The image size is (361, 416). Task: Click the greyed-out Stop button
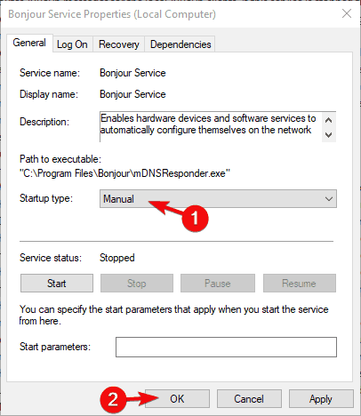tap(137, 284)
